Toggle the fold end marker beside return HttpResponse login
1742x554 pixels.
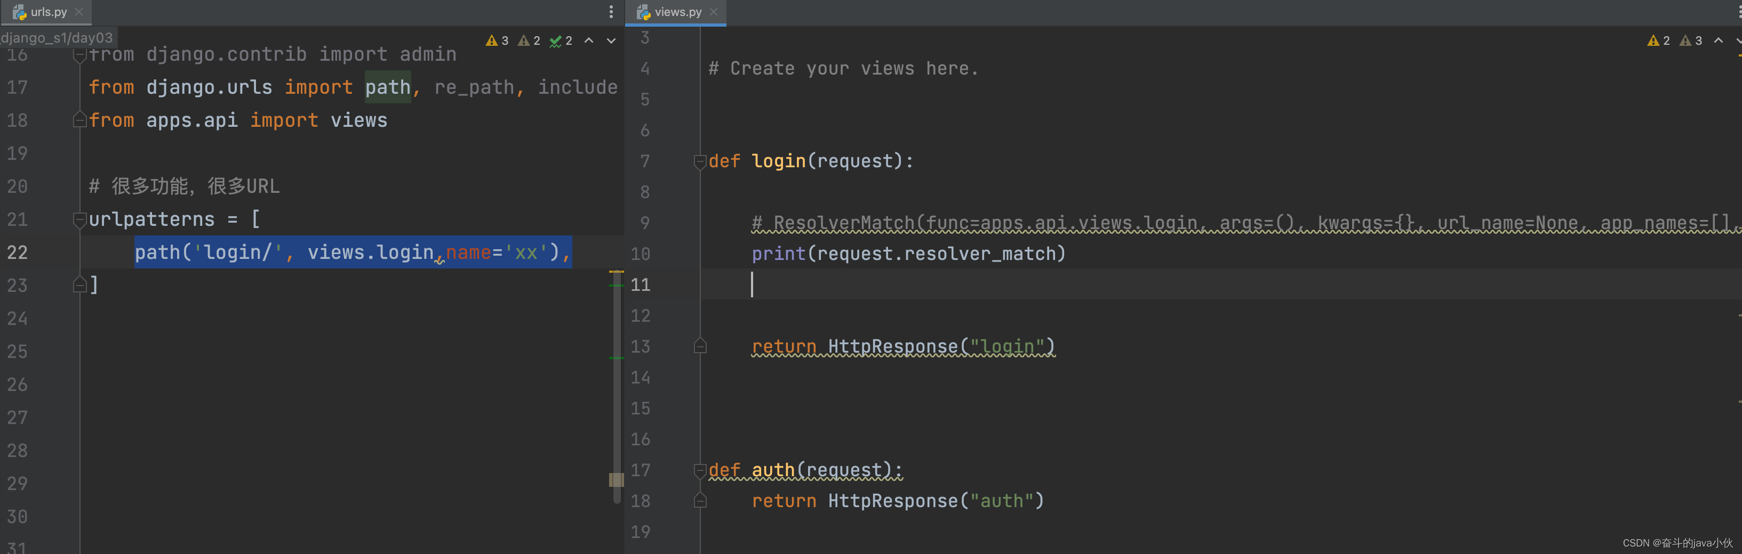coord(700,347)
